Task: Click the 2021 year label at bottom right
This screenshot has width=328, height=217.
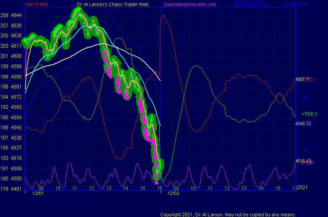Action: tap(303, 188)
